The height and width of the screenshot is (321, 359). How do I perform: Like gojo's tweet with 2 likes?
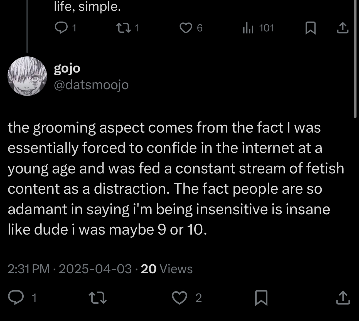(x=179, y=297)
